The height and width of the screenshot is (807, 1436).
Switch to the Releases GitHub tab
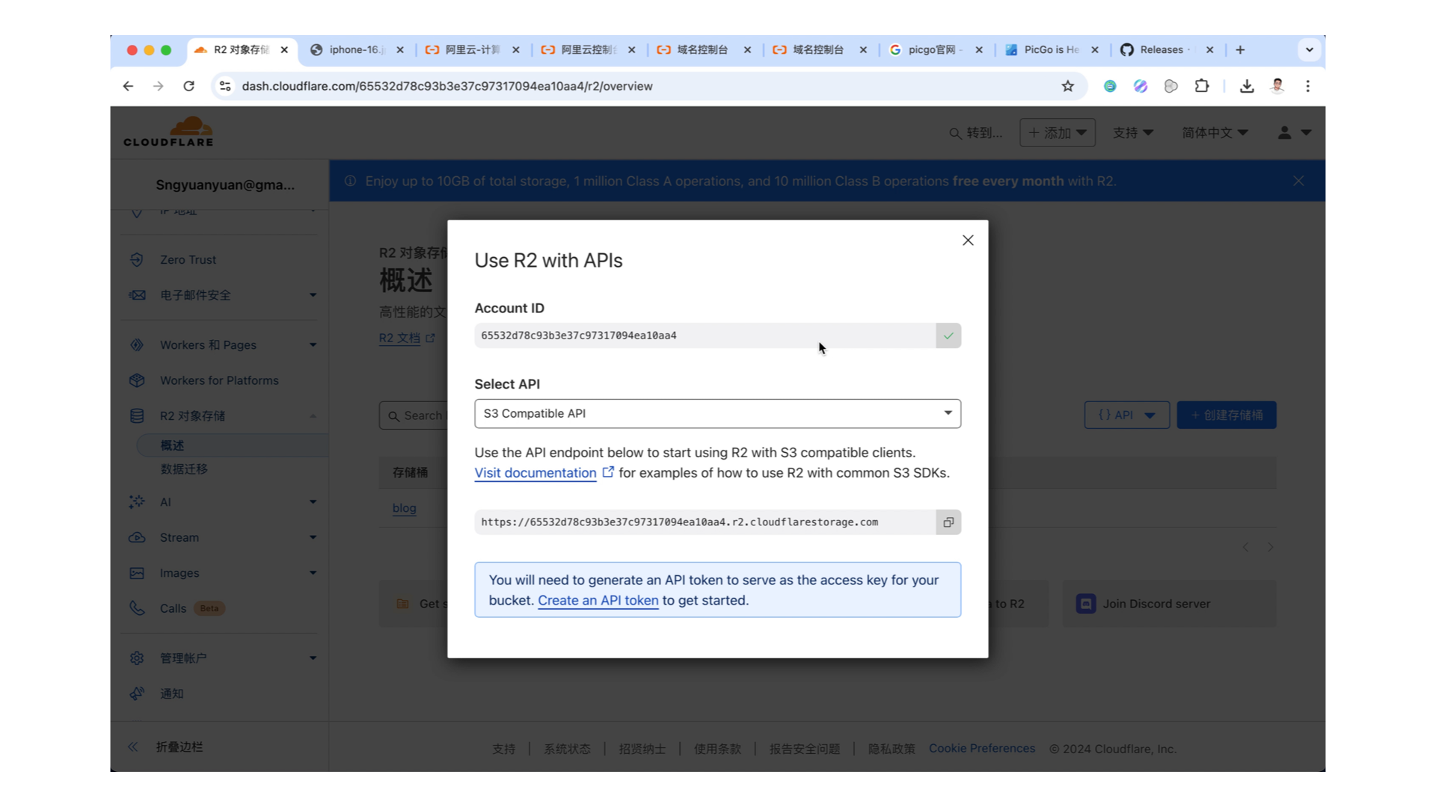[x=1162, y=49]
